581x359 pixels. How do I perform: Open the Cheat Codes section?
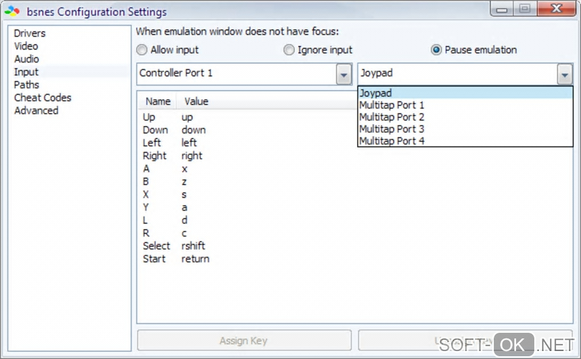click(43, 98)
